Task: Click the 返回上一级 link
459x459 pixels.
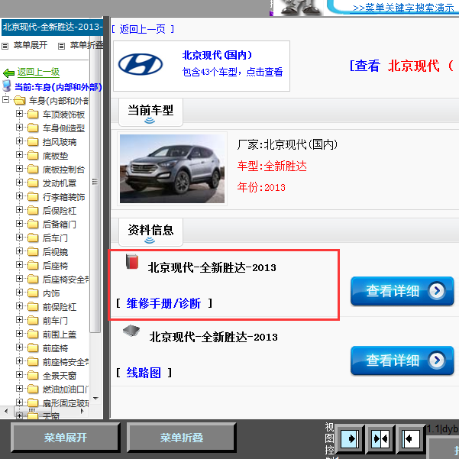Action: click(x=38, y=72)
